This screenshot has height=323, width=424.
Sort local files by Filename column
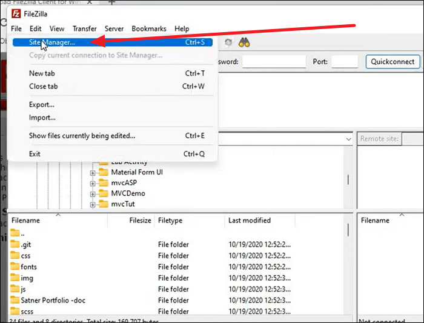click(x=58, y=220)
